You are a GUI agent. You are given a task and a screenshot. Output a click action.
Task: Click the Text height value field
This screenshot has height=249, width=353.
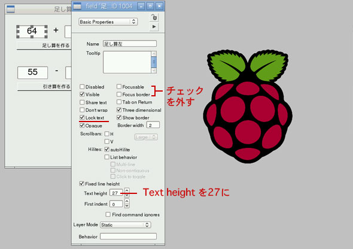point(116,193)
